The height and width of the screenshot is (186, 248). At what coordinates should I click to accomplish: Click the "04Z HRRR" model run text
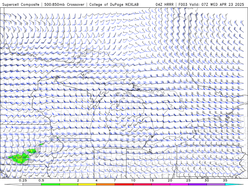(x=165, y=5)
